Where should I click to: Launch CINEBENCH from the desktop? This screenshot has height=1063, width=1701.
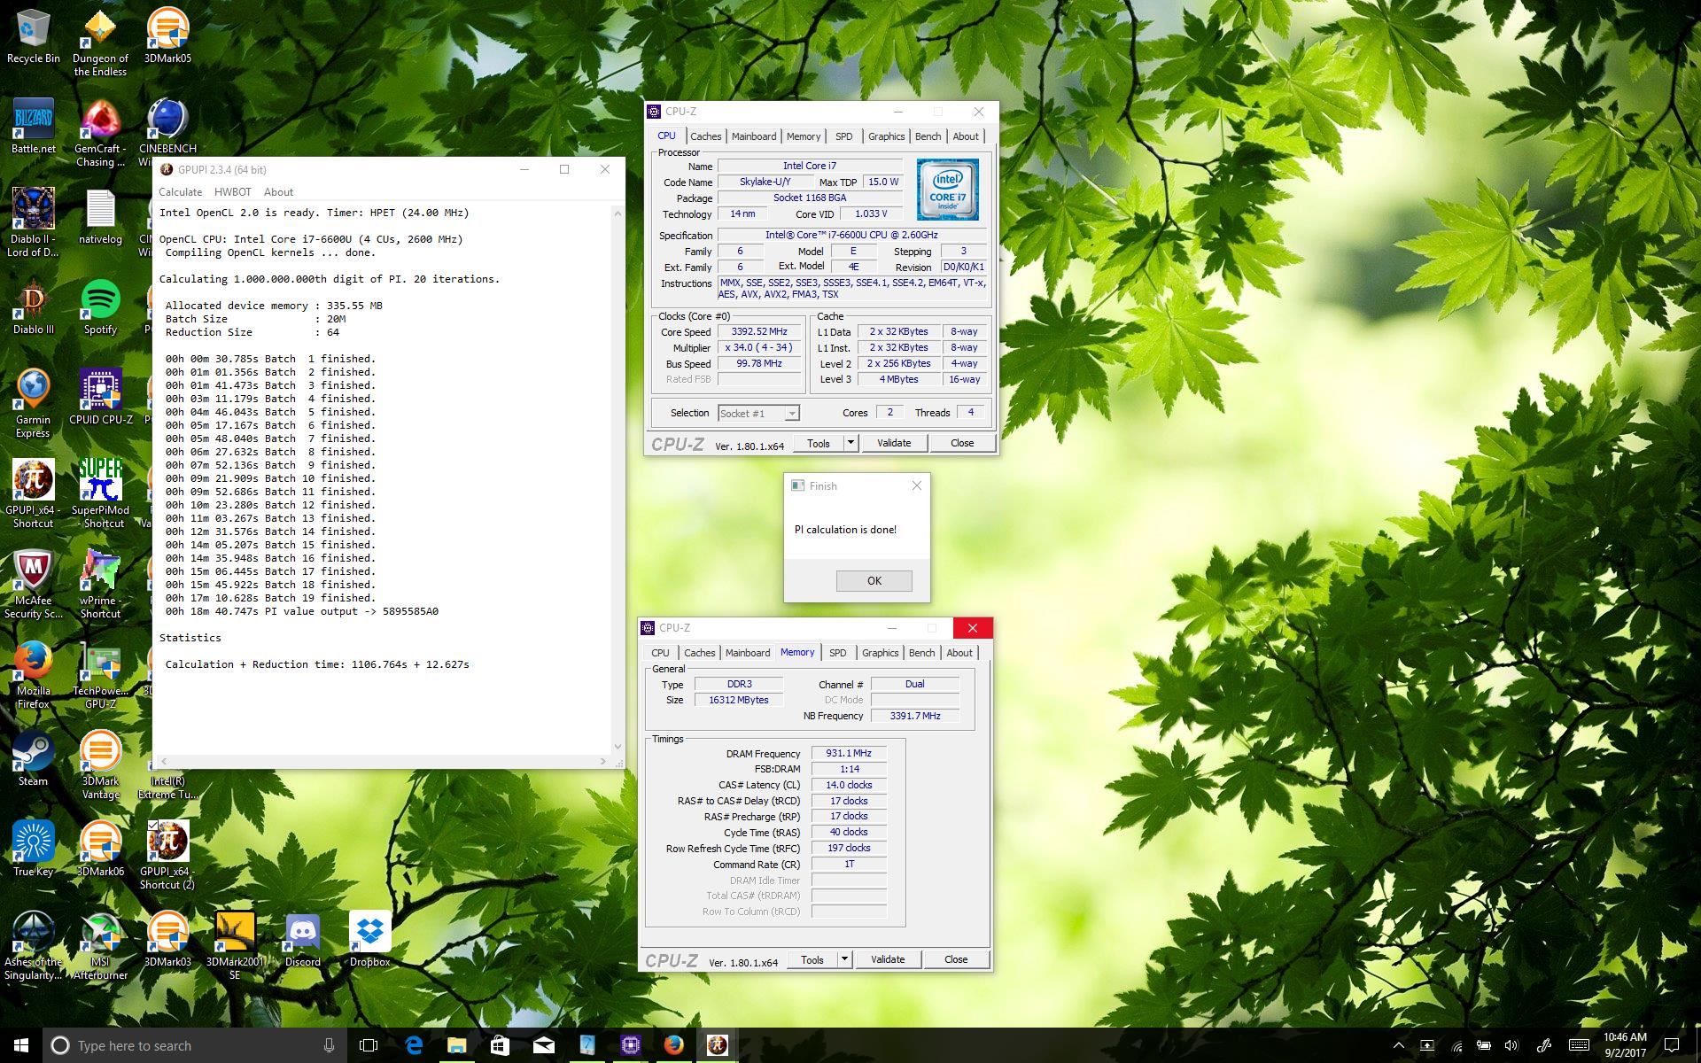pyautogui.click(x=167, y=127)
